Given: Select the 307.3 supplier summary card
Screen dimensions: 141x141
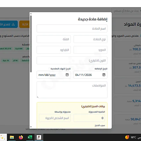Looking at the screenshot, I should click(127, 68).
